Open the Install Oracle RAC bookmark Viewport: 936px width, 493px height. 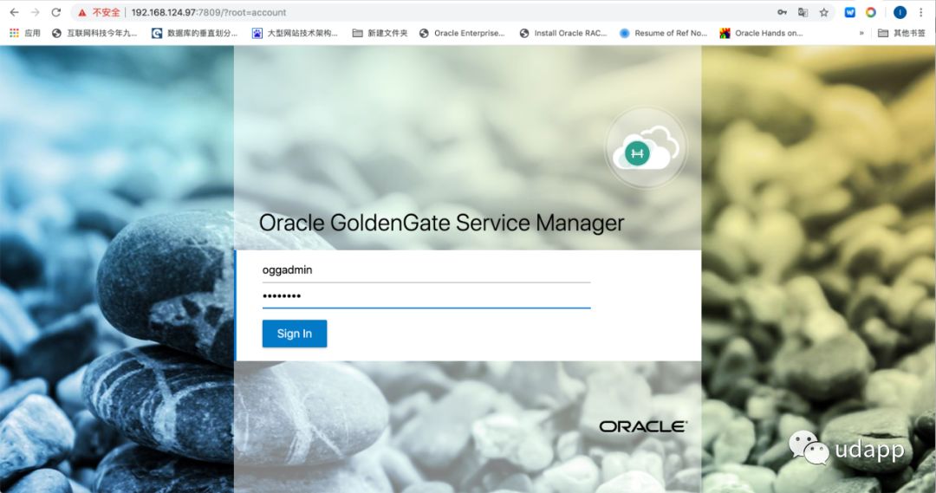(x=563, y=34)
